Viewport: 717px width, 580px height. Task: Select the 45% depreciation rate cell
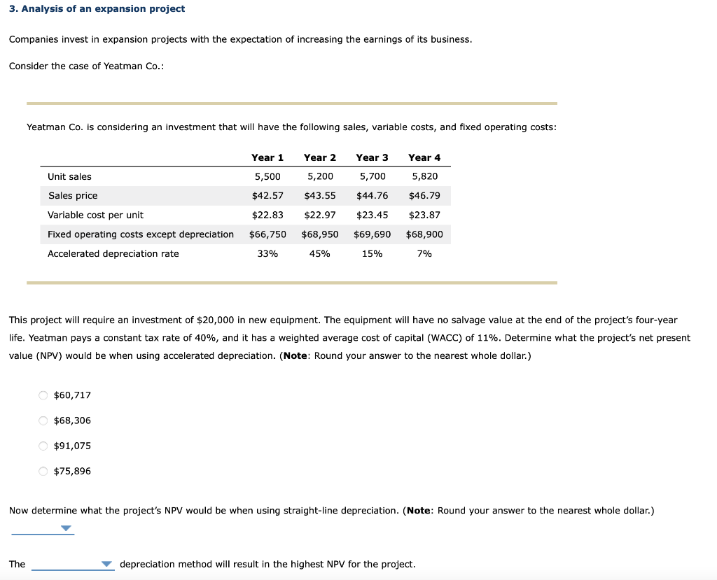click(x=320, y=253)
